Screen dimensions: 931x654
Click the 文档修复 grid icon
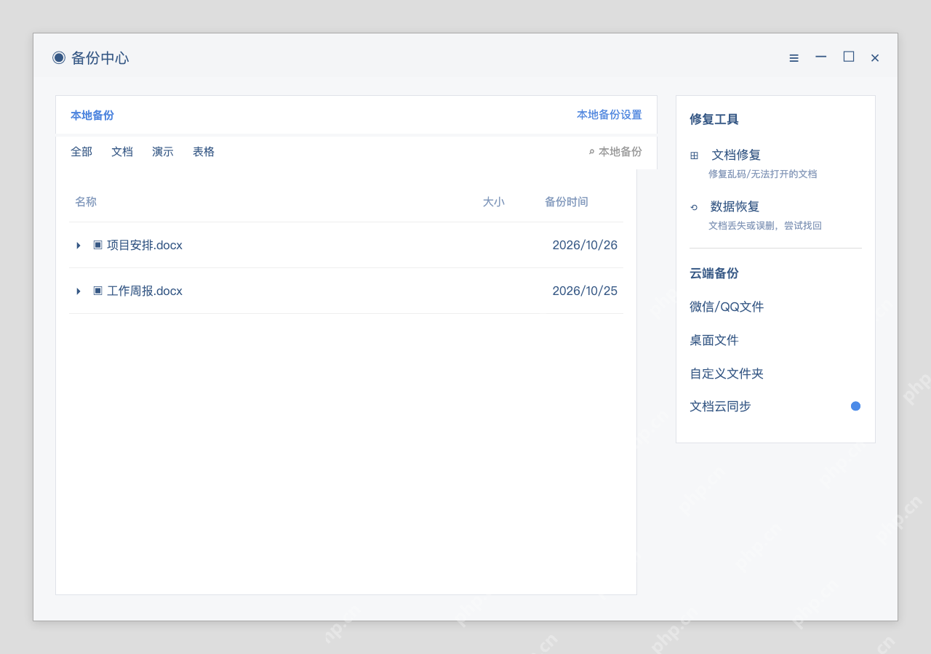[694, 156]
